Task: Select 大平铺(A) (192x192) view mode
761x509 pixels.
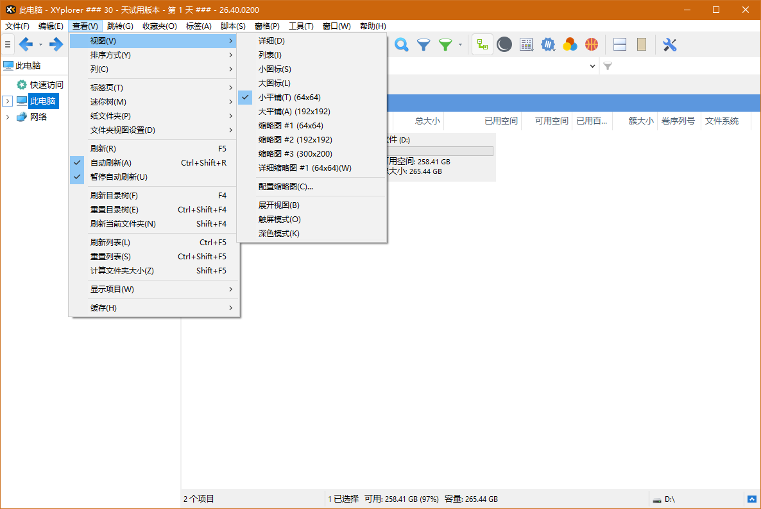Action: coord(312,111)
